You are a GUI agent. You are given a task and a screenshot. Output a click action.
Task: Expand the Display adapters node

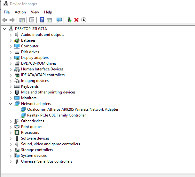(11, 58)
